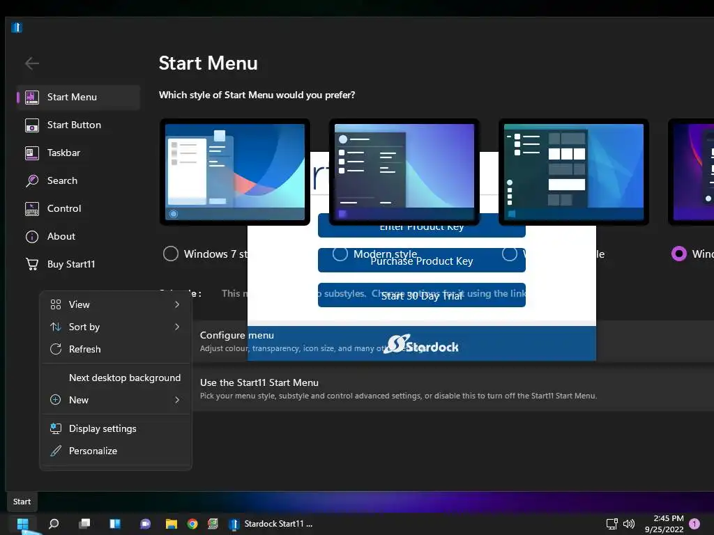Click the volume speaker tray icon
Screen dimensions: 714x535
click(629, 524)
